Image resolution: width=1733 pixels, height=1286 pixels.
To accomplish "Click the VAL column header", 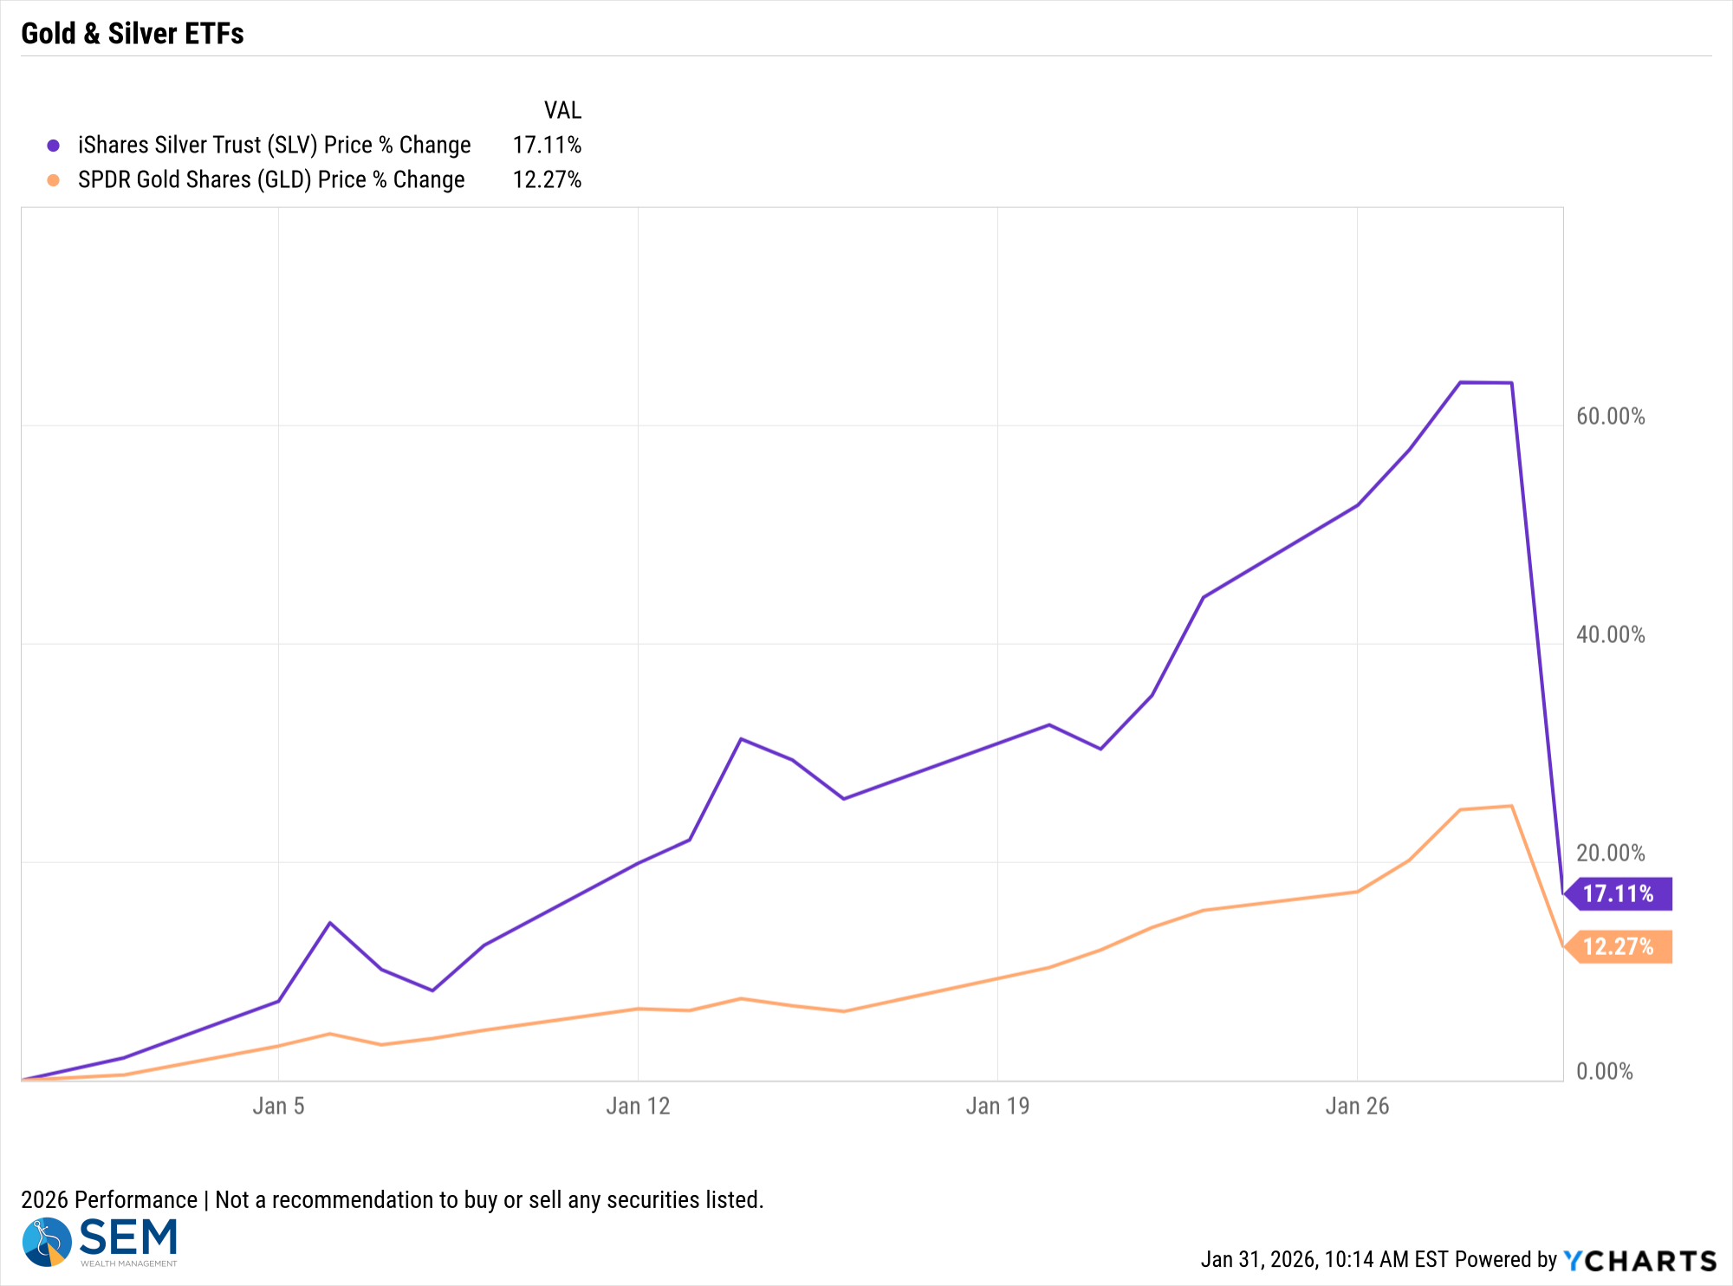I will 562,110.
